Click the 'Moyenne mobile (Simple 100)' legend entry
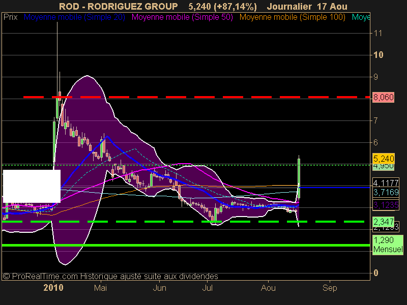The height and width of the screenshot is (305, 407). (x=292, y=17)
